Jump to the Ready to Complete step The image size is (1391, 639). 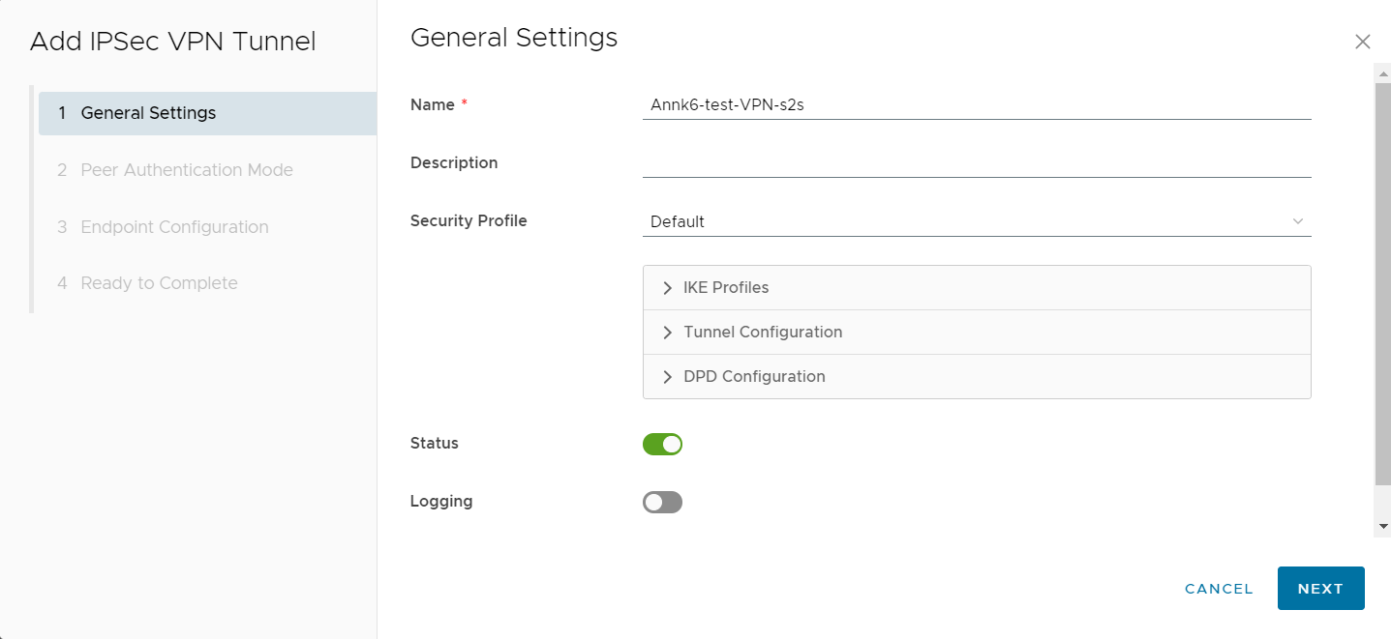[x=159, y=283]
